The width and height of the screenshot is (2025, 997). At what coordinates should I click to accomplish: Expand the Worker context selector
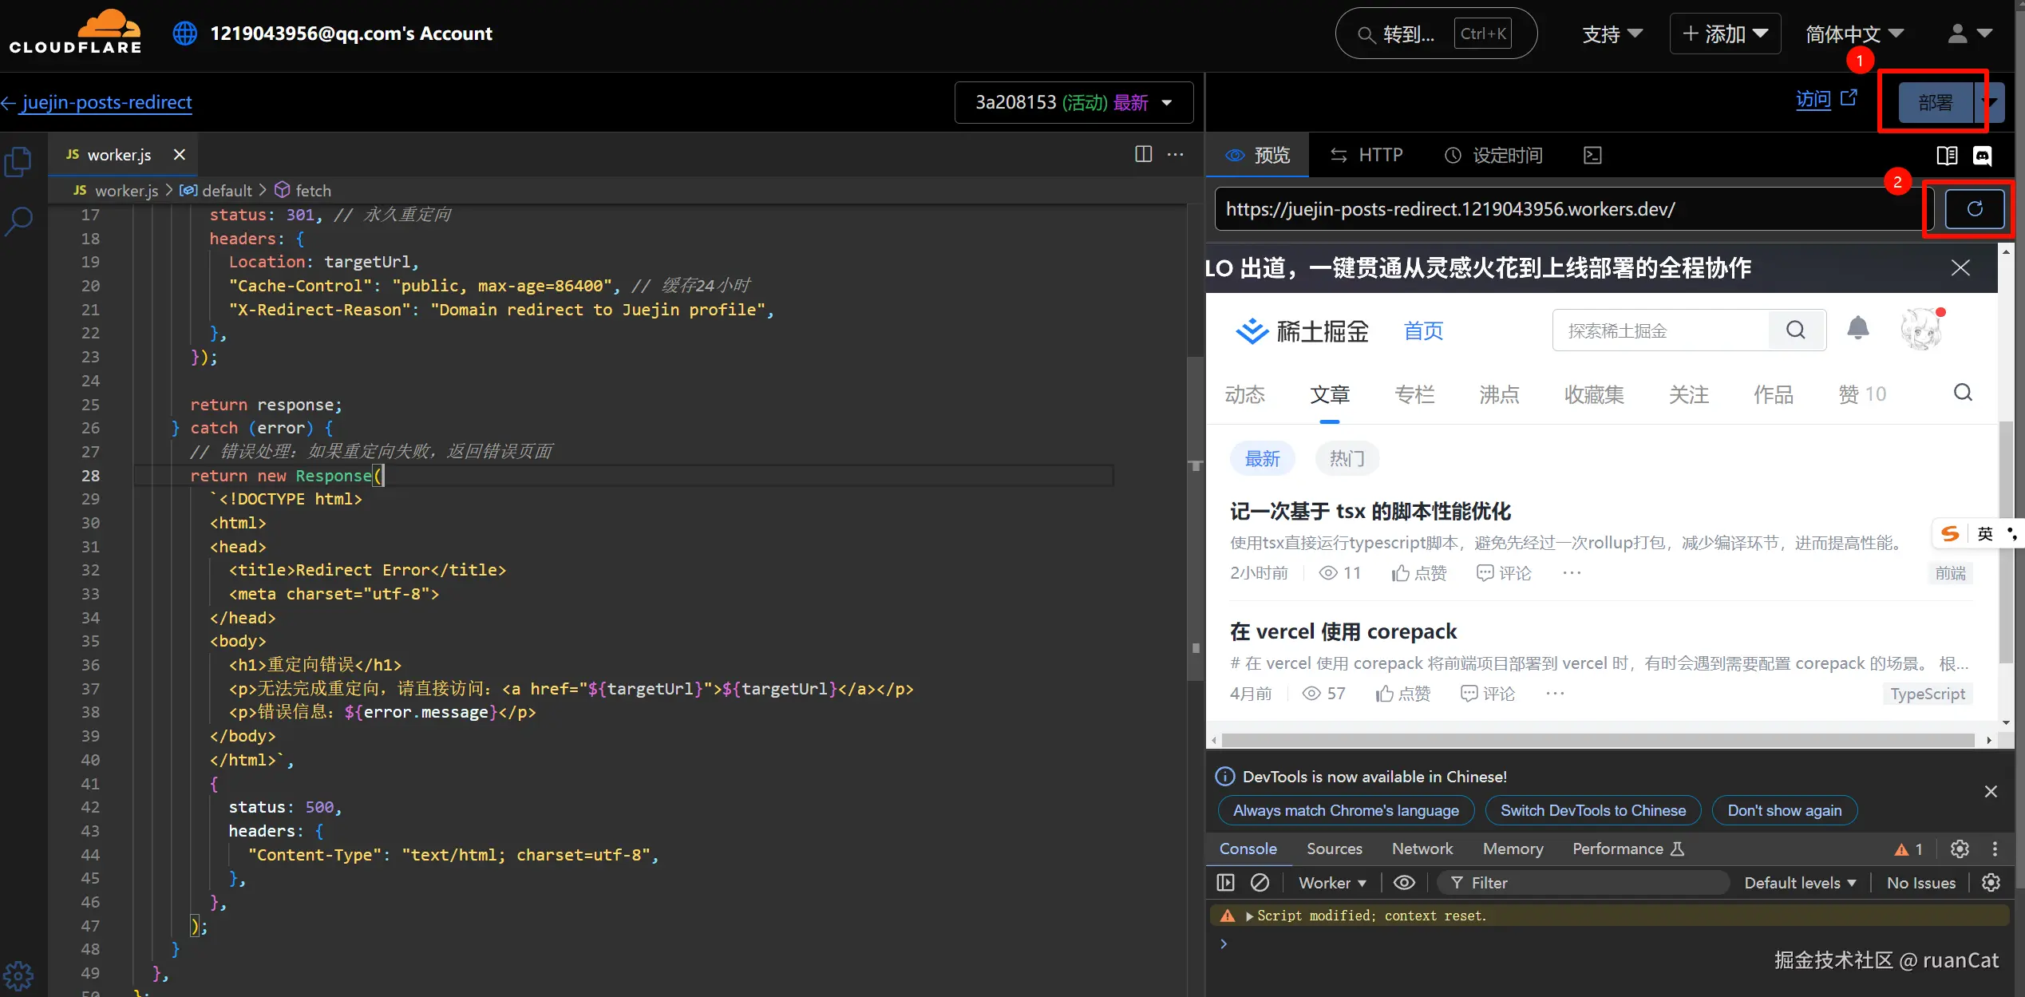click(x=1331, y=882)
